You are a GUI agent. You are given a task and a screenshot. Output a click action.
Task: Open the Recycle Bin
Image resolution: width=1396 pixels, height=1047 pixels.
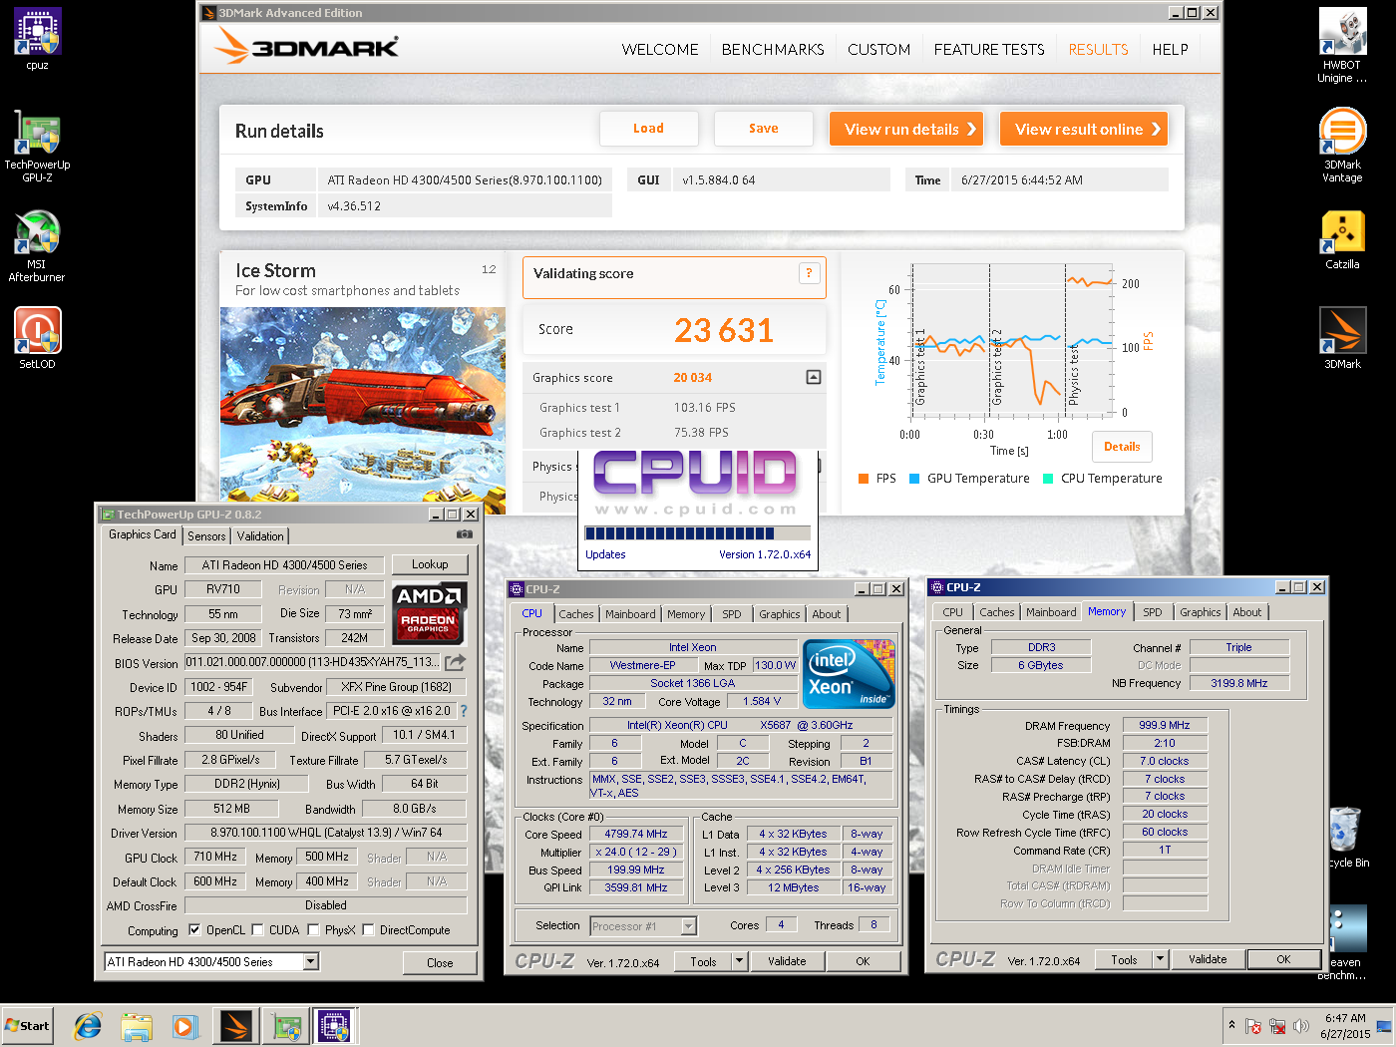[x=1346, y=836]
